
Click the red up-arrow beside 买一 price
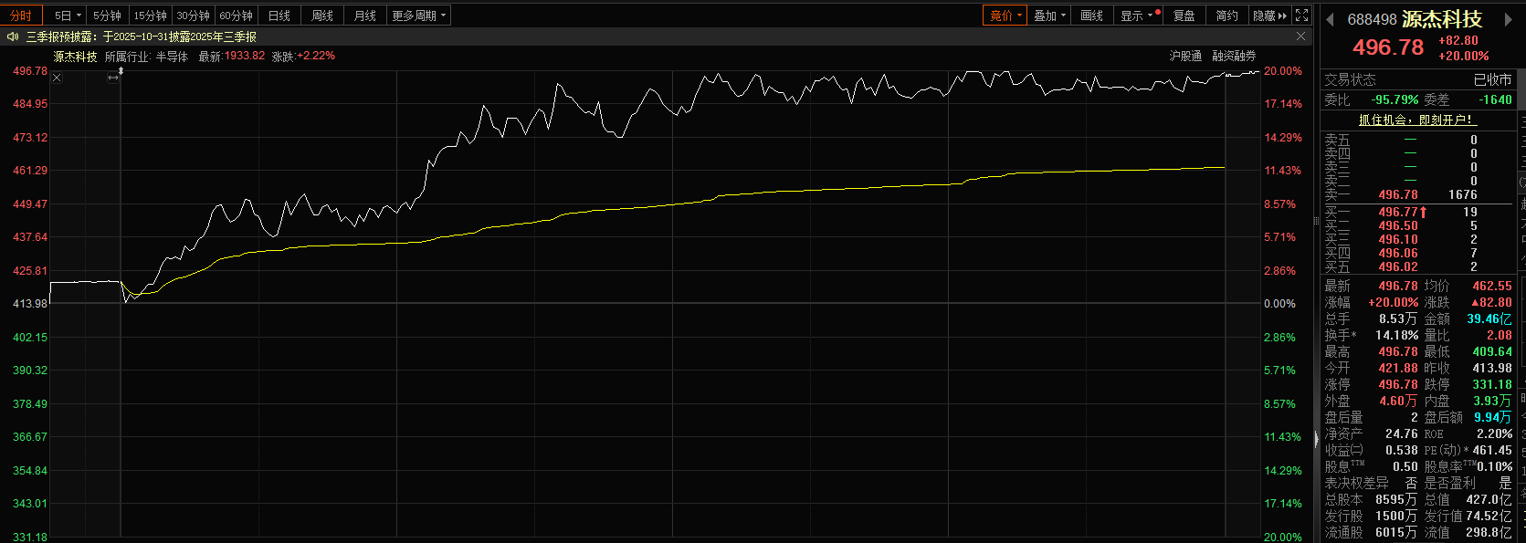(1424, 212)
